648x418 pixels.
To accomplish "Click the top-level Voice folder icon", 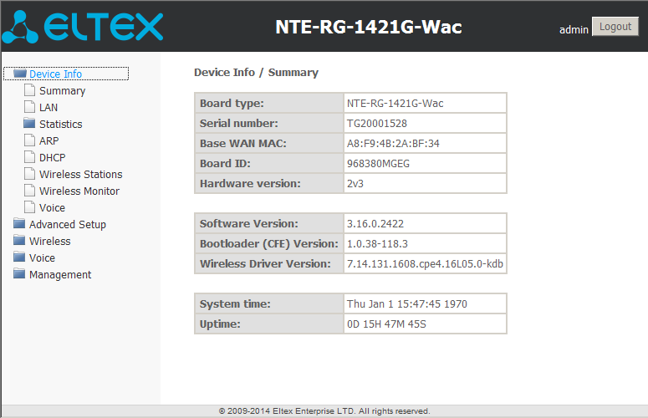I will (19, 257).
